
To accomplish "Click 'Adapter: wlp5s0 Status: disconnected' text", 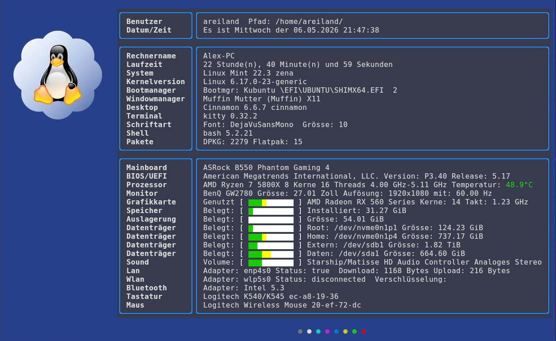I will tap(285, 279).
